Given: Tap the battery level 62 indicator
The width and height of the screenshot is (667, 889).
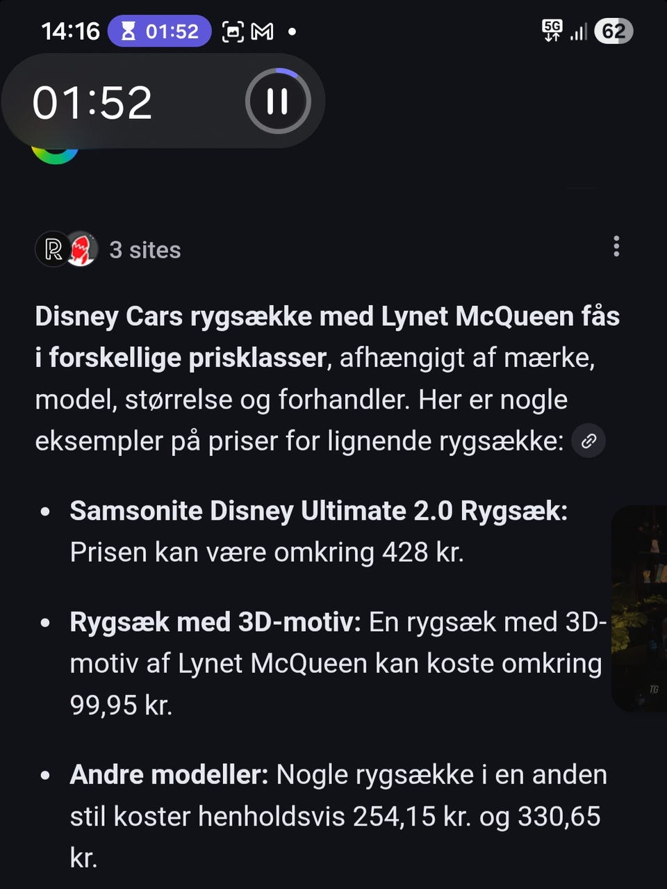Looking at the screenshot, I should 614,31.
